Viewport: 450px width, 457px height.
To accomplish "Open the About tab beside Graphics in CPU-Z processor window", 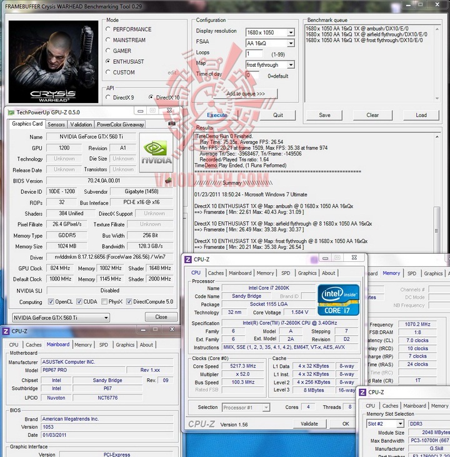I will pyautogui.click(x=329, y=273).
